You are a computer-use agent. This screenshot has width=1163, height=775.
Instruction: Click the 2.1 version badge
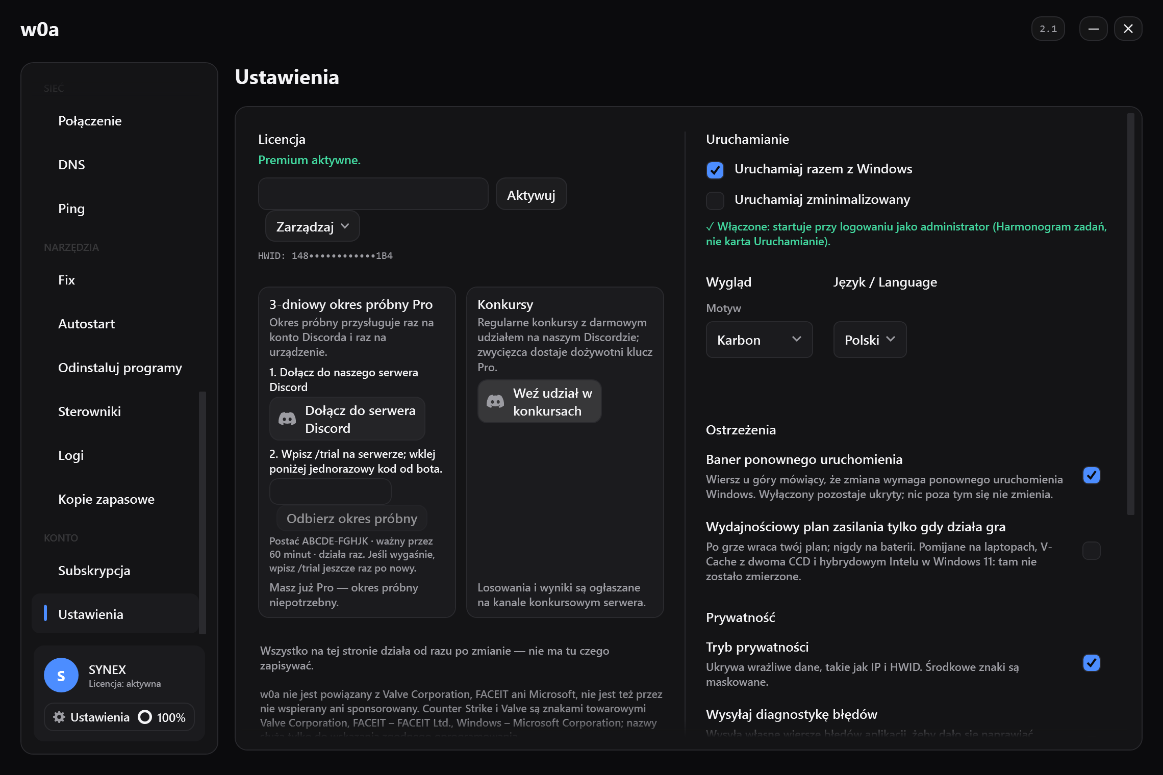(1048, 29)
